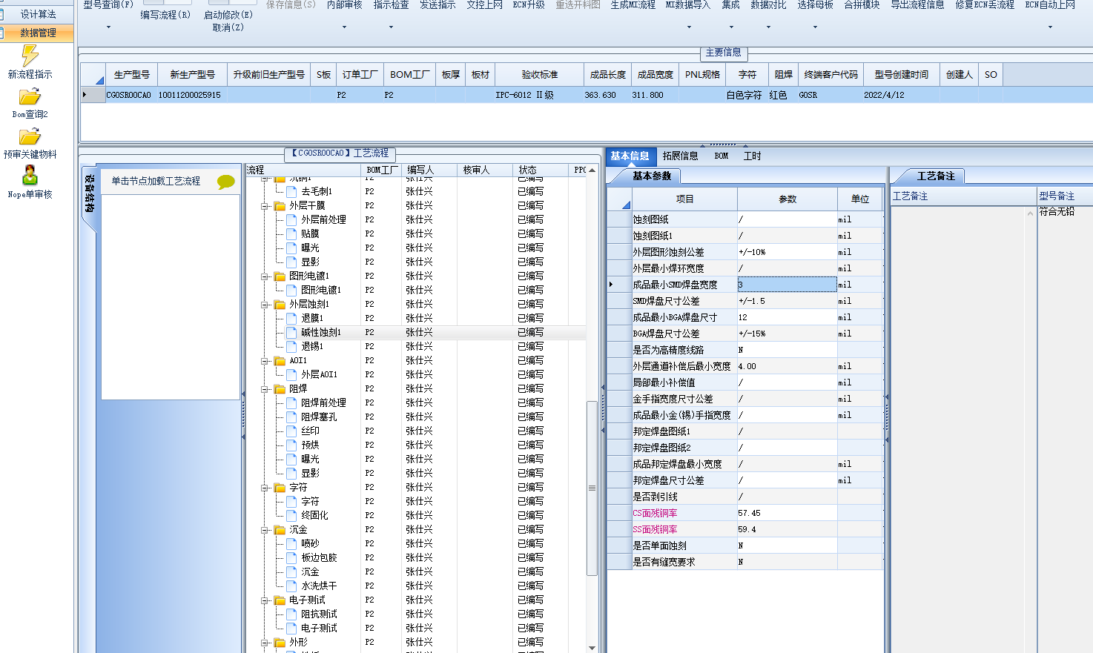Click the 验收标准 column header

pyautogui.click(x=540, y=75)
